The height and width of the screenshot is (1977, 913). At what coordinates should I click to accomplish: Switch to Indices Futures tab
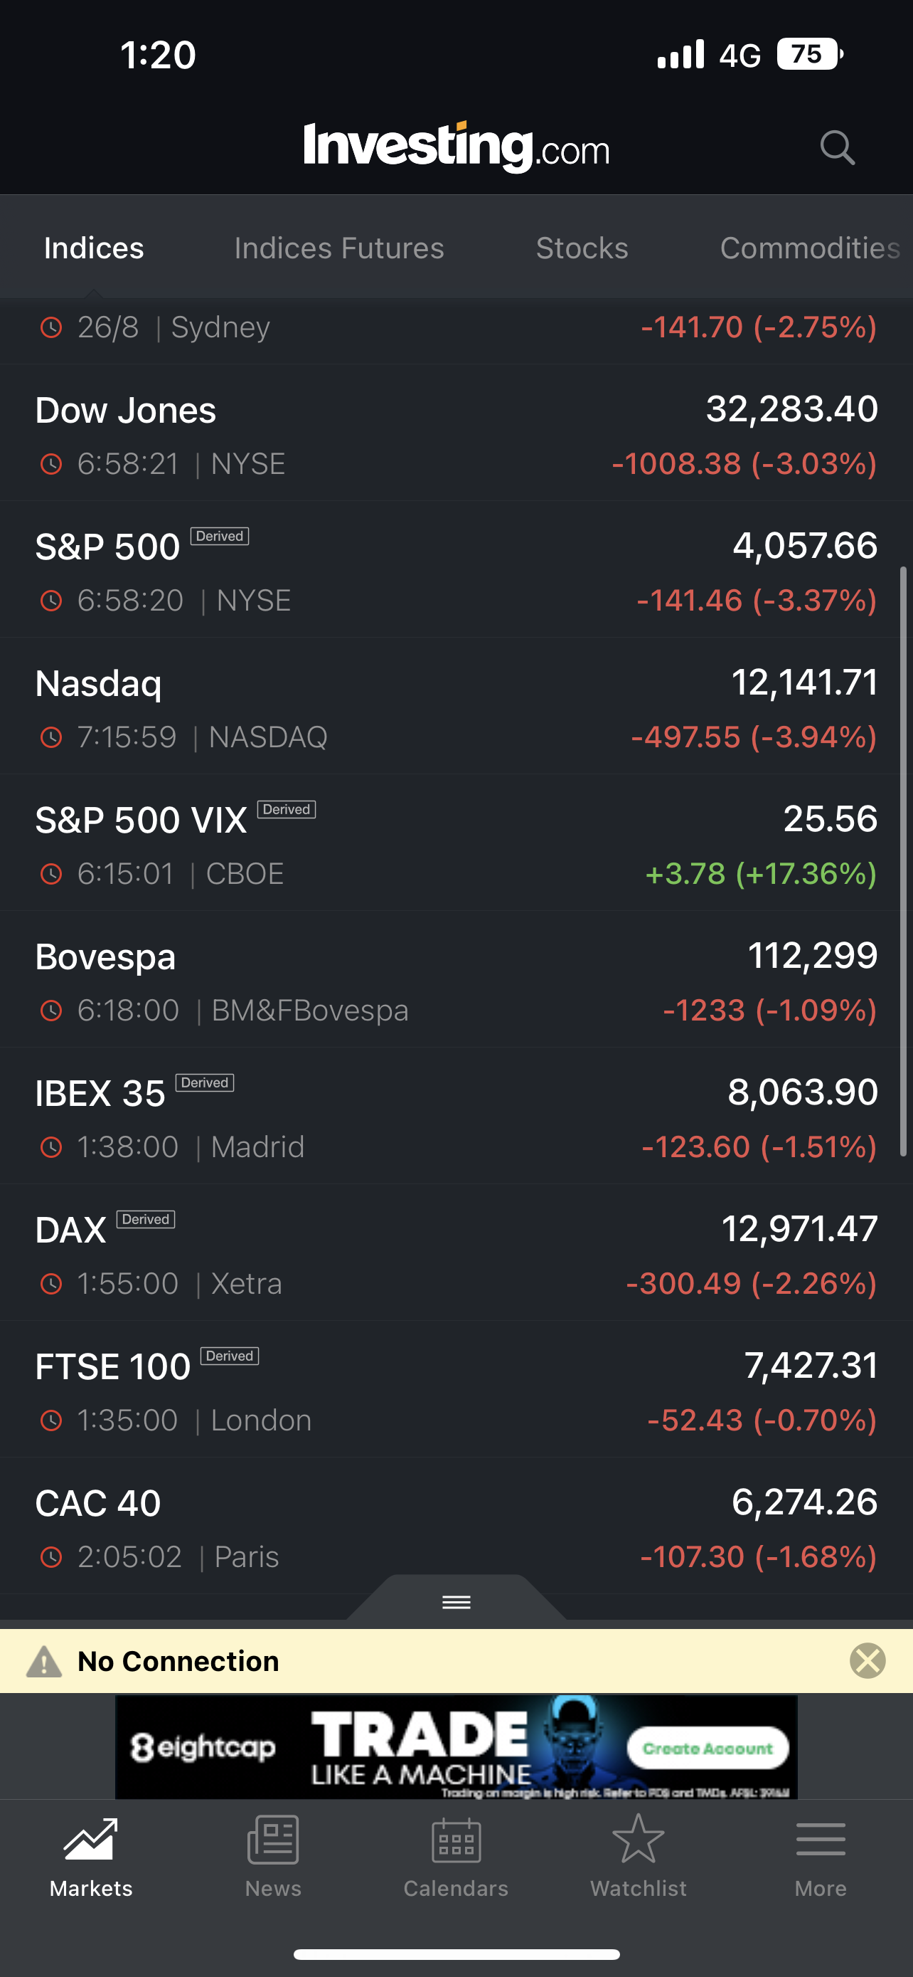(x=339, y=248)
